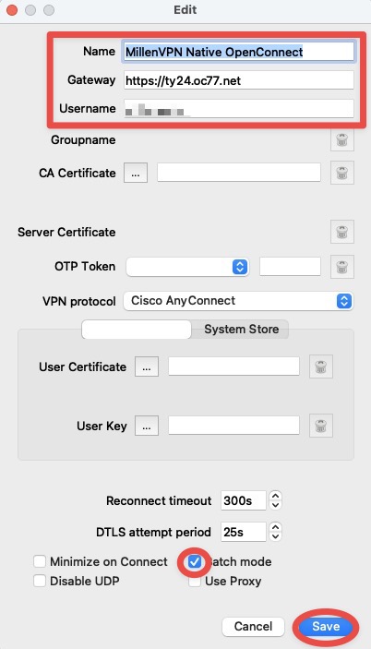Clear the User Key with its trash icon

point(320,426)
